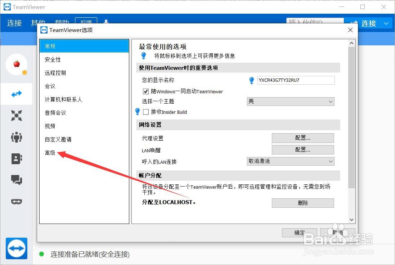Select 会议 category in options list
The image size is (395, 265).
pos(84,86)
